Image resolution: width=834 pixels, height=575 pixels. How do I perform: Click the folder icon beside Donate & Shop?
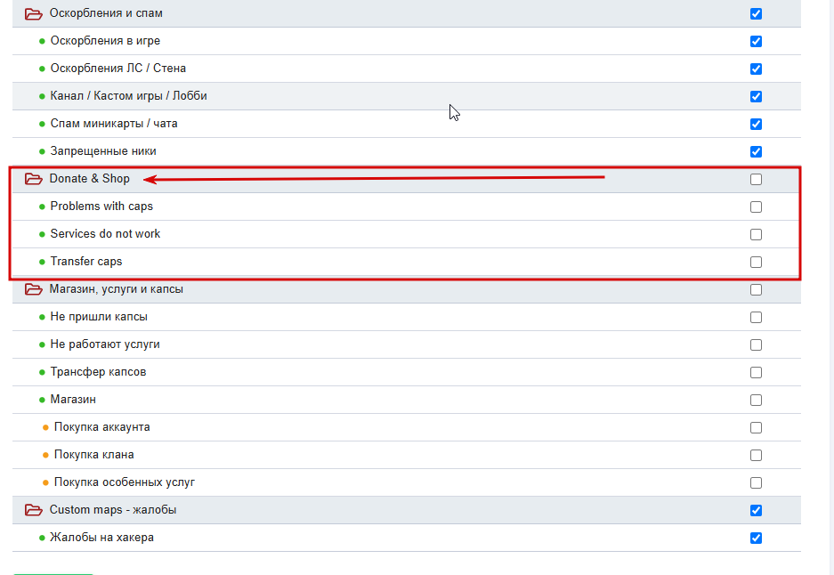tap(34, 179)
